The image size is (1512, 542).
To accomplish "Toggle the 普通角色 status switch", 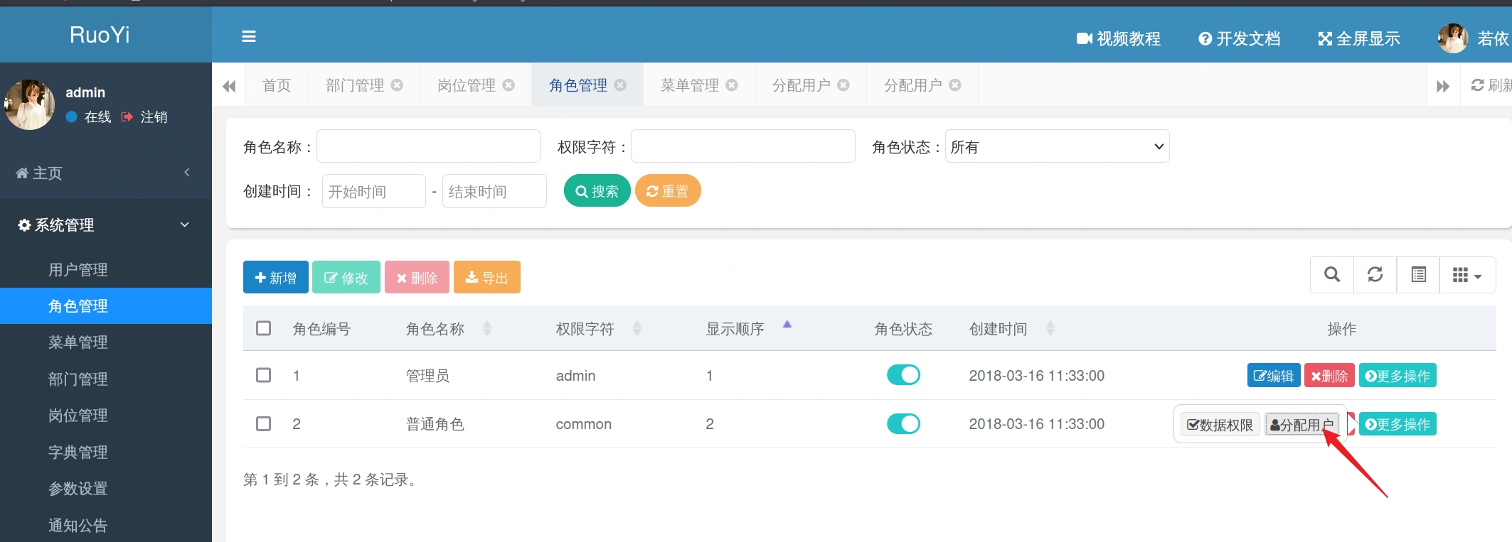I will 903,424.
